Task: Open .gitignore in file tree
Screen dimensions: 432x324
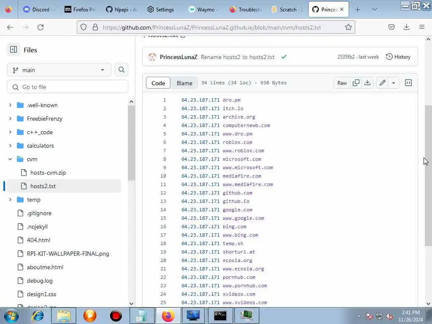Action: (x=39, y=213)
